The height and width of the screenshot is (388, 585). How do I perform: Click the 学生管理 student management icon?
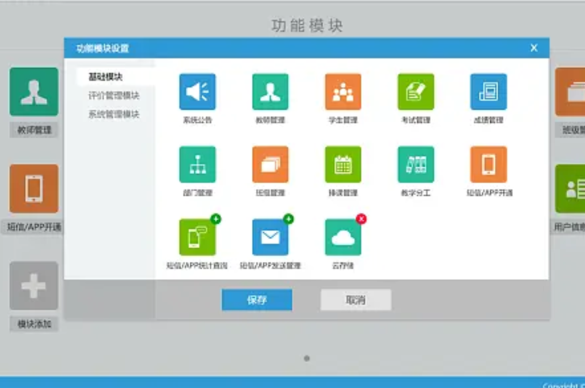click(343, 91)
